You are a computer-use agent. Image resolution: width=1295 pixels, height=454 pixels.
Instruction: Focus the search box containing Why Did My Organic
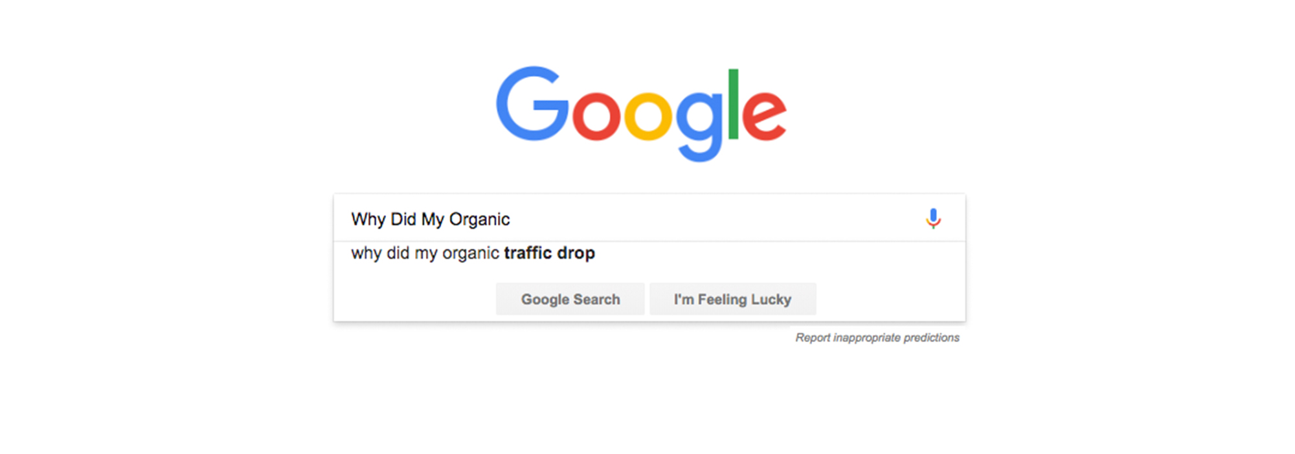coord(649,218)
